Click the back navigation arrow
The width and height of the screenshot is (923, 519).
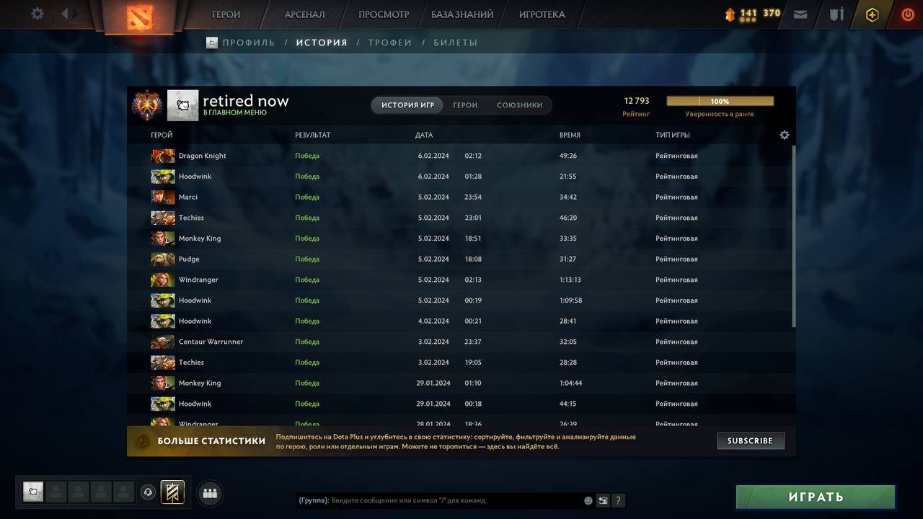(65, 14)
